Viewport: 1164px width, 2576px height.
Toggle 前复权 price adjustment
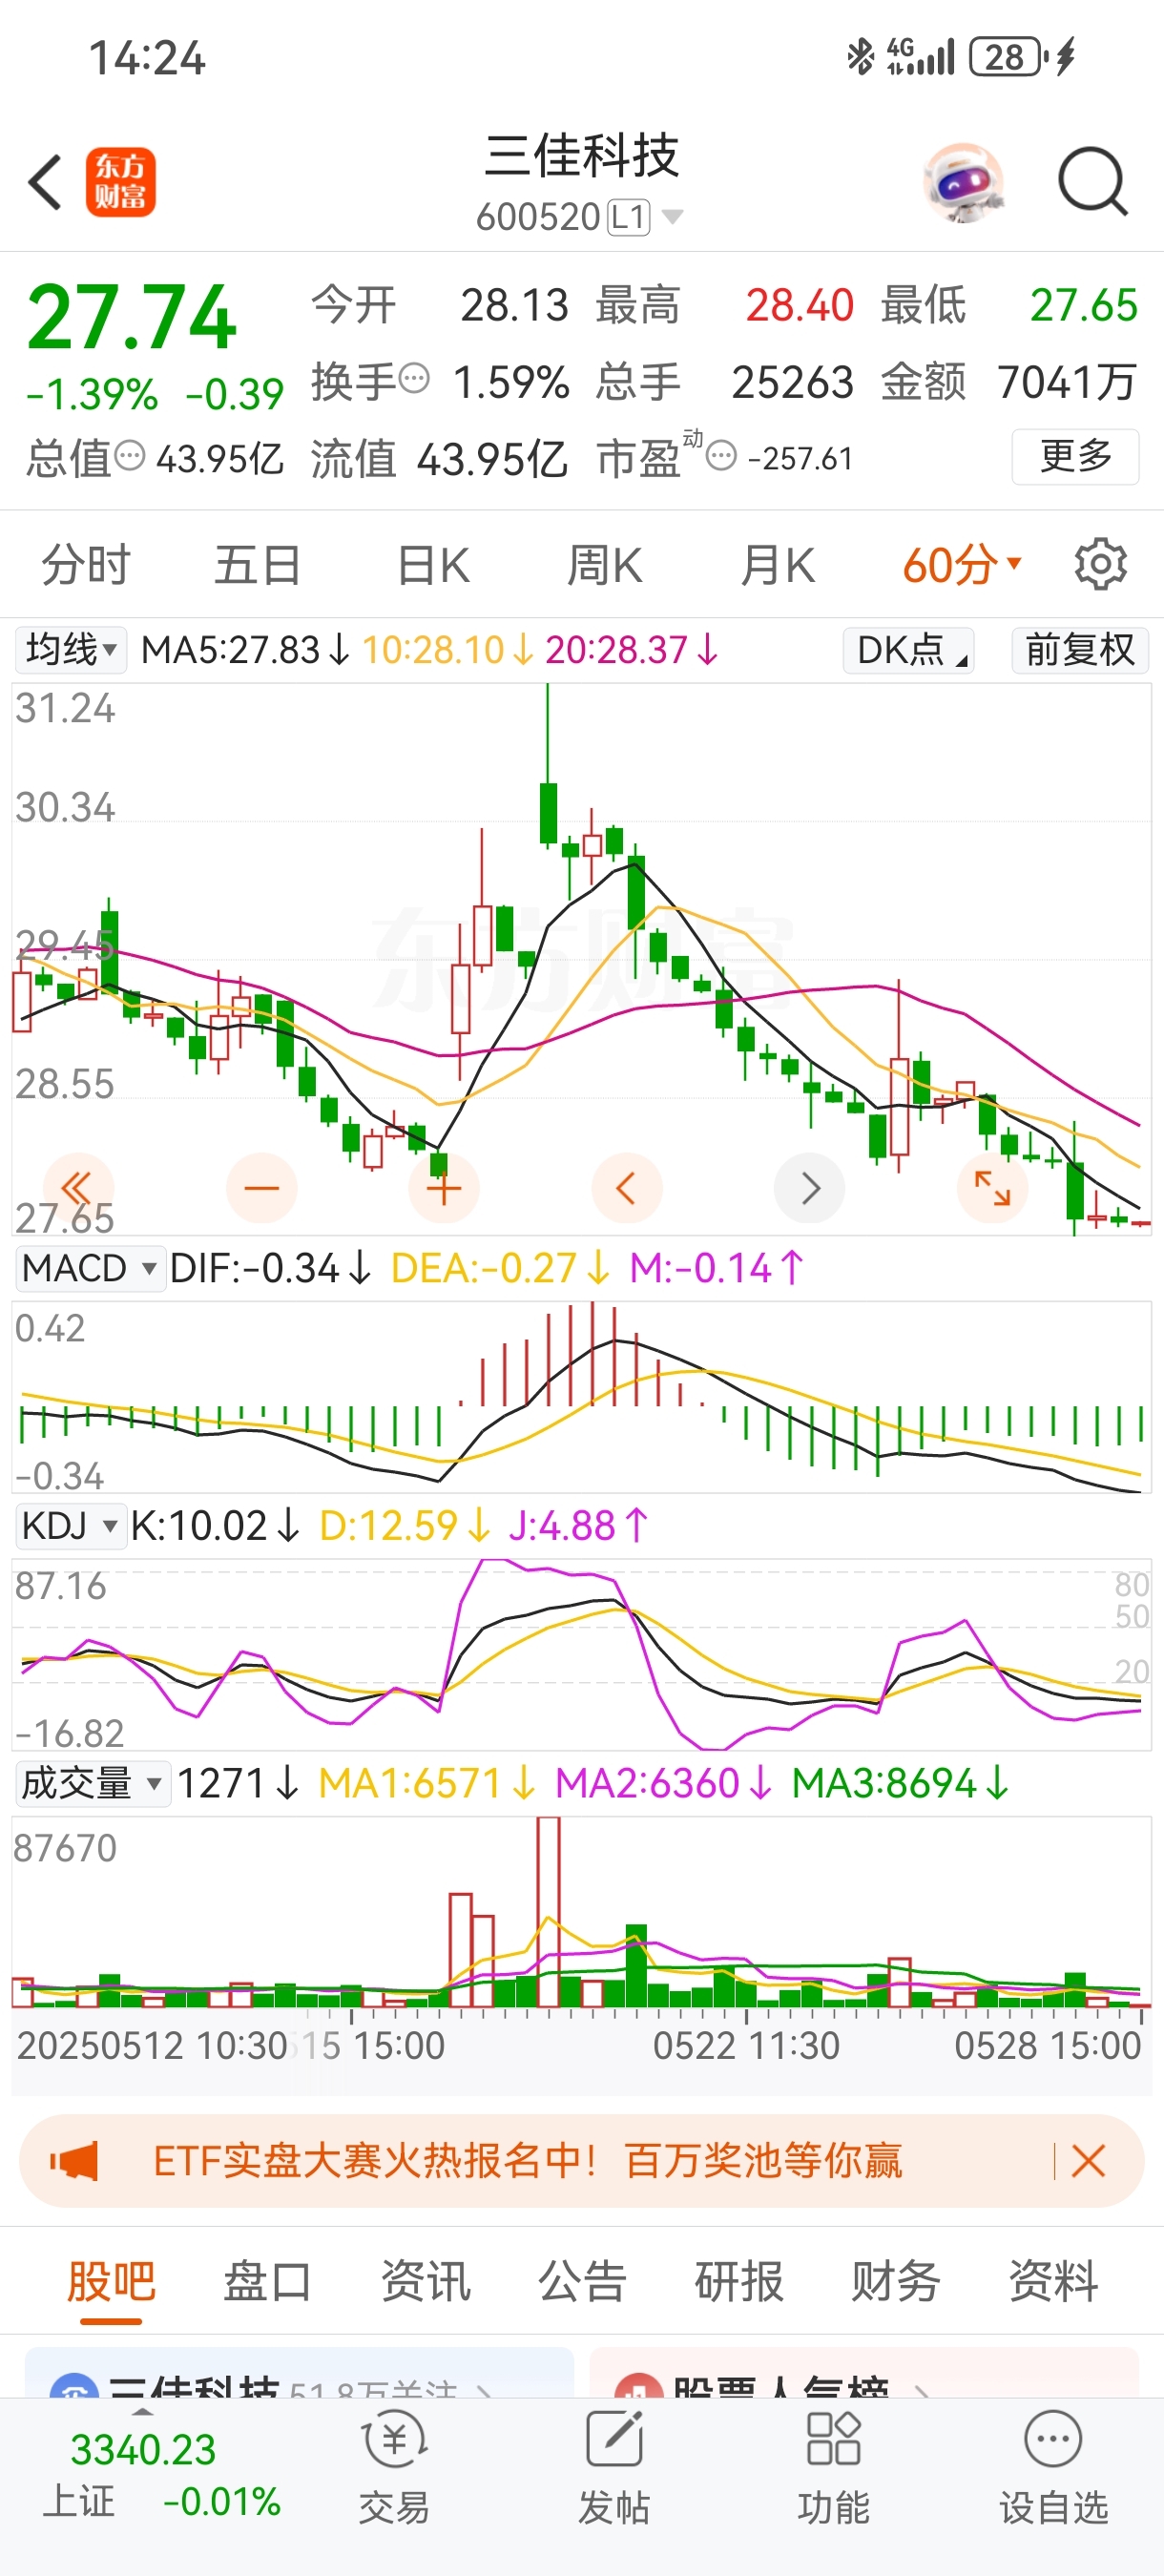pyautogui.click(x=1080, y=651)
